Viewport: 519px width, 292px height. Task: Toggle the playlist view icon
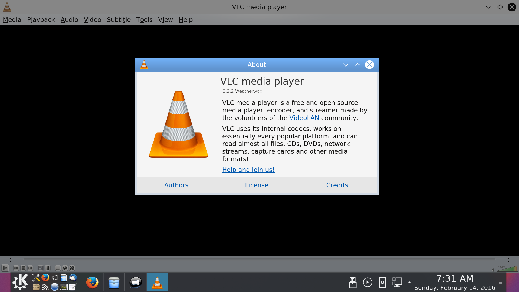coord(58,268)
